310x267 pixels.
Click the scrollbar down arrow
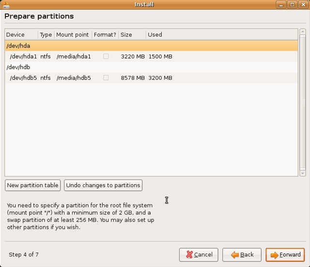coord(303,173)
